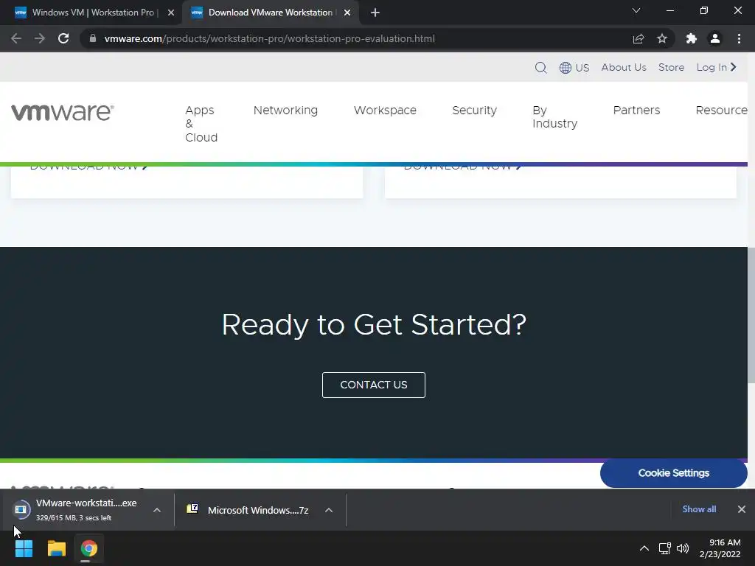Open the Store link
The width and height of the screenshot is (755, 566).
(x=671, y=67)
